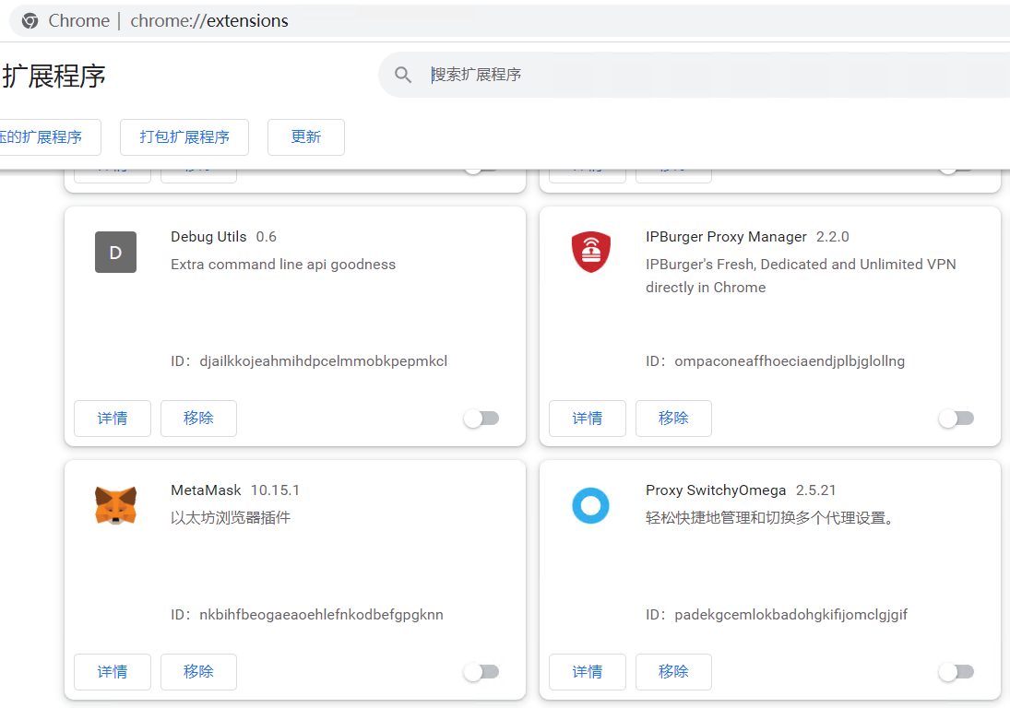Viewport: 1010px width, 708px height.
Task: Click the search magnifier icon
Action: coord(403,75)
